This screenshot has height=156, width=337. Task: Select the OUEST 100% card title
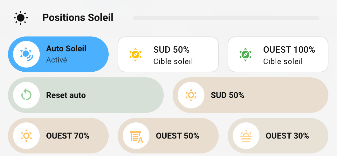tap(289, 50)
